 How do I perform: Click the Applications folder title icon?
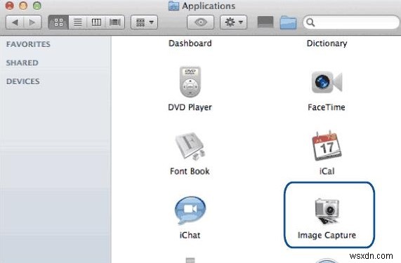click(x=173, y=6)
